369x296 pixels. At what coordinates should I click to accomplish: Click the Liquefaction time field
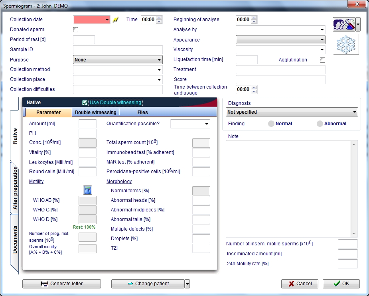[x=247, y=60]
